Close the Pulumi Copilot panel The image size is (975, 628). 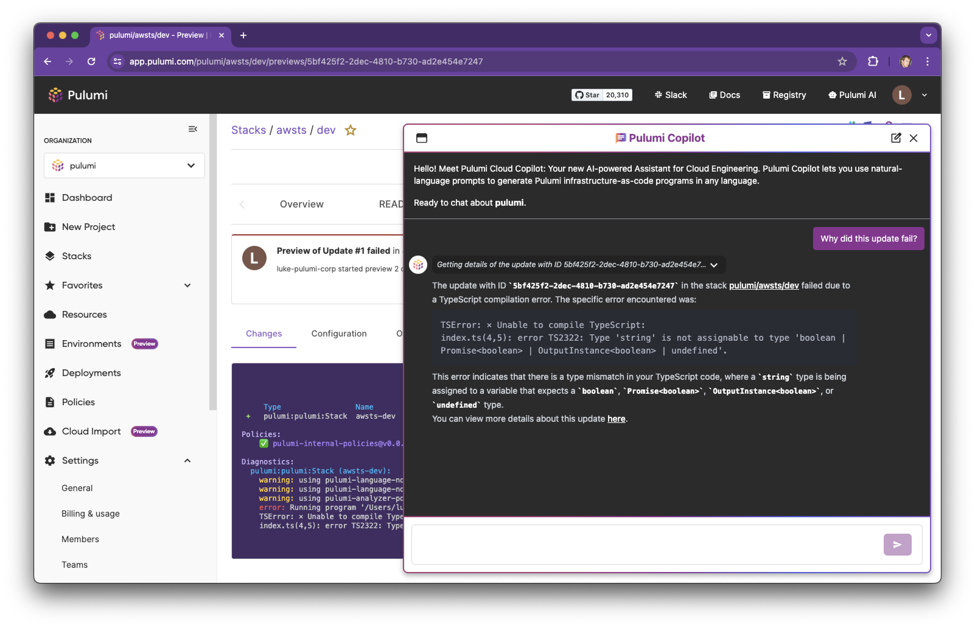pyautogui.click(x=914, y=138)
